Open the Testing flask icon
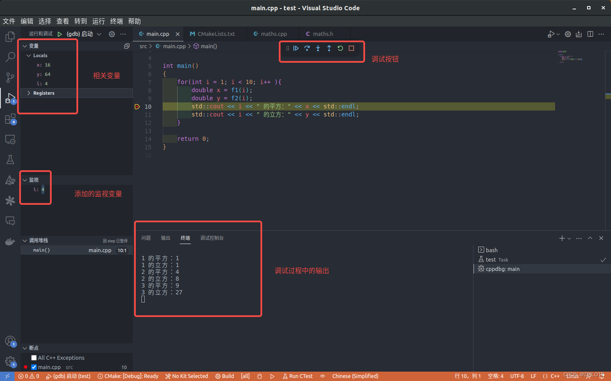 point(10,160)
